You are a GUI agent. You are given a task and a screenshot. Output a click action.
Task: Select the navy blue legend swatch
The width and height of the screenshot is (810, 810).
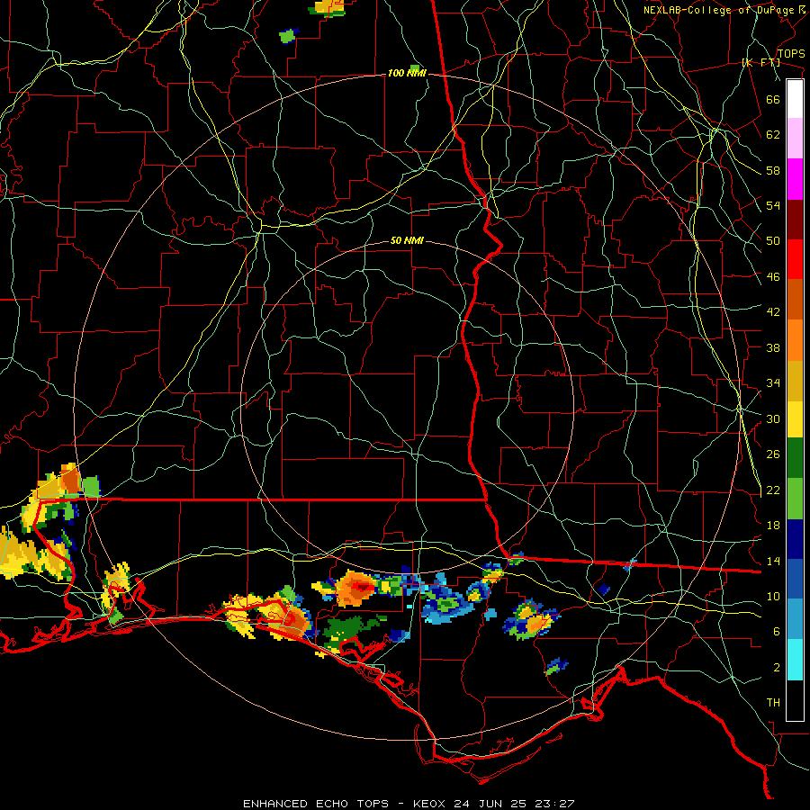tap(795, 539)
